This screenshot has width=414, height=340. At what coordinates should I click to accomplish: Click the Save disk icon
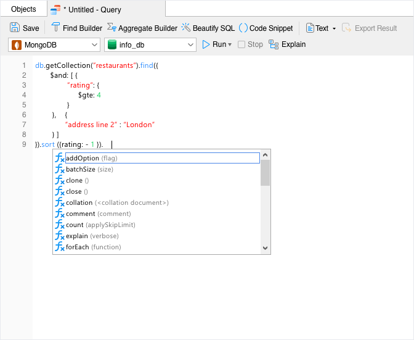(15, 28)
